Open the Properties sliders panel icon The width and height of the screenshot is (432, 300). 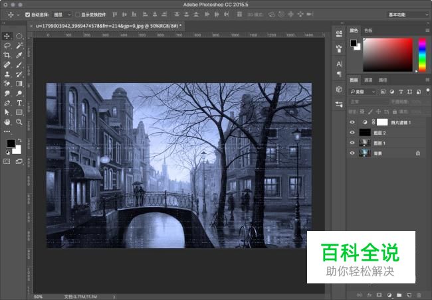[x=339, y=104]
